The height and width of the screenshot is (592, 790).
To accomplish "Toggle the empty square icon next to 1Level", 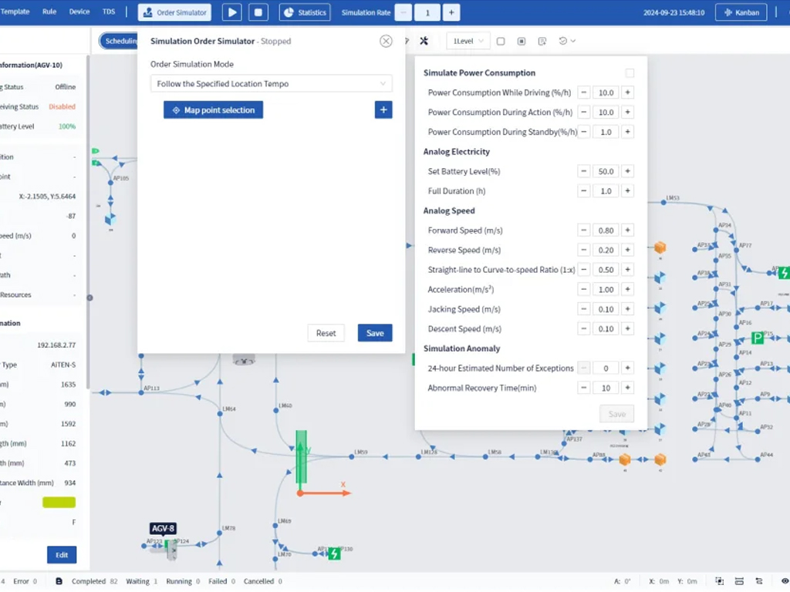I will [501, 41].
